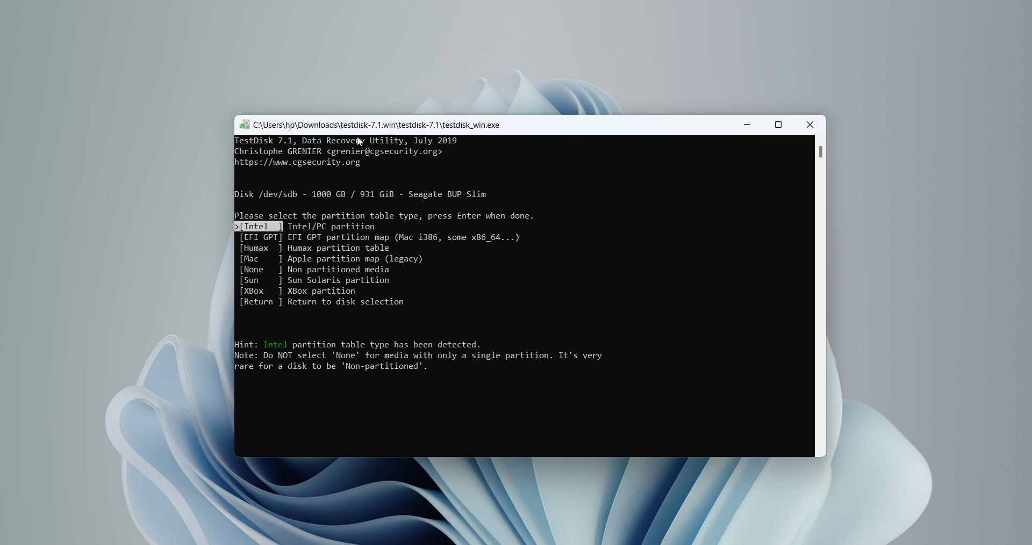
Task: Click the empty scrollbar track below the thumb
Action: (x=820, y=322)
